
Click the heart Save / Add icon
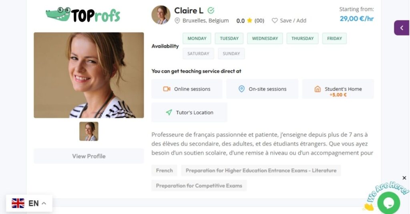(275, 21)
